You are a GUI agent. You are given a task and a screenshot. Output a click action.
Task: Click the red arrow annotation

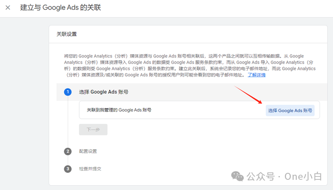[248, 95]
